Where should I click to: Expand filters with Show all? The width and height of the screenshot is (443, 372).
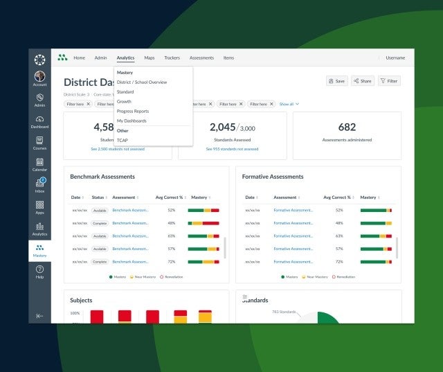(289, 104)
